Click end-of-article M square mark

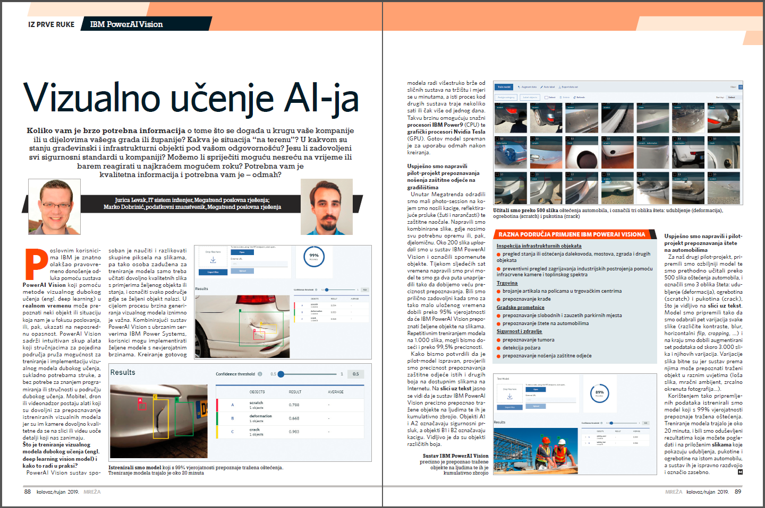click(x=740, y=472)
